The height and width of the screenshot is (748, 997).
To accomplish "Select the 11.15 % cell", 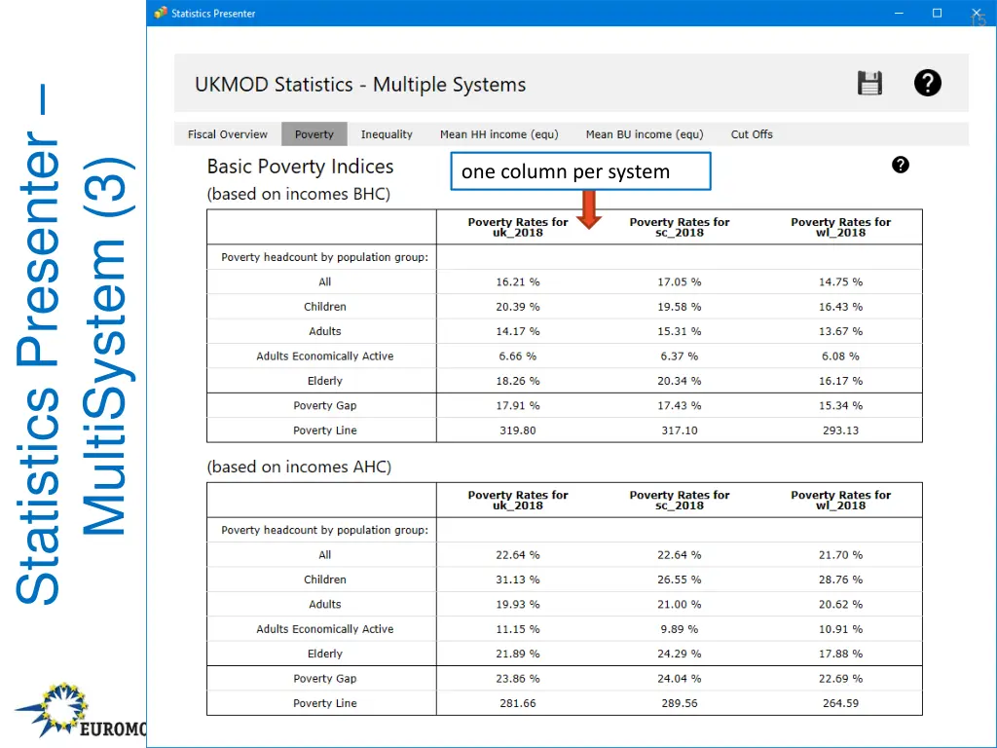I will (518, 629).
